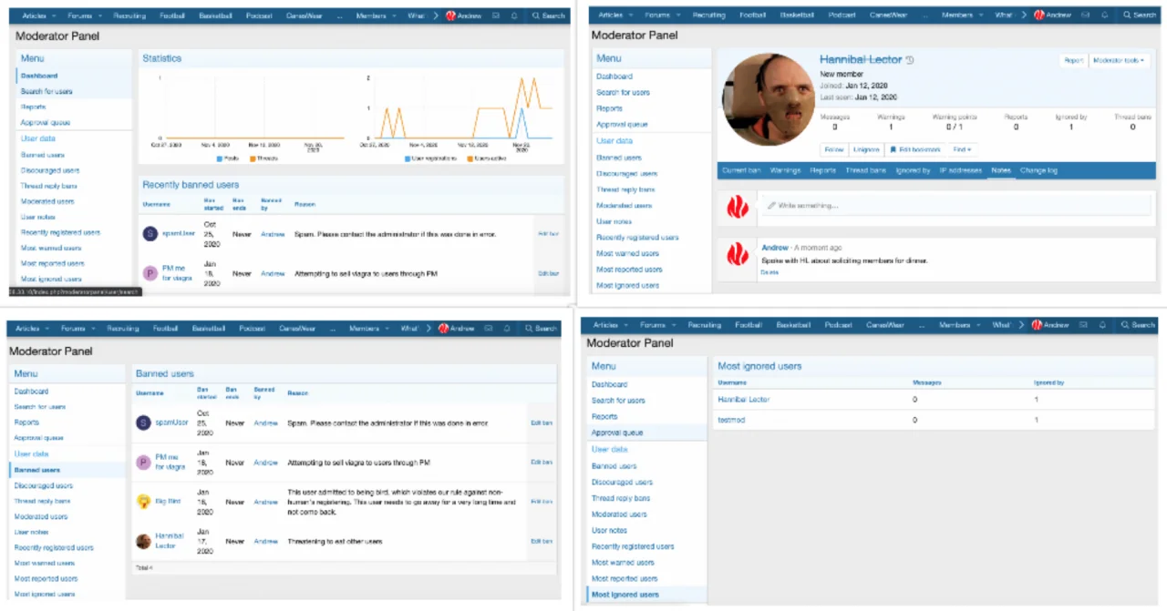Viewport: 1167px width, 611px height.
Task: Click the purple P avatar under Recently banned users
Action: coord(150,273)
